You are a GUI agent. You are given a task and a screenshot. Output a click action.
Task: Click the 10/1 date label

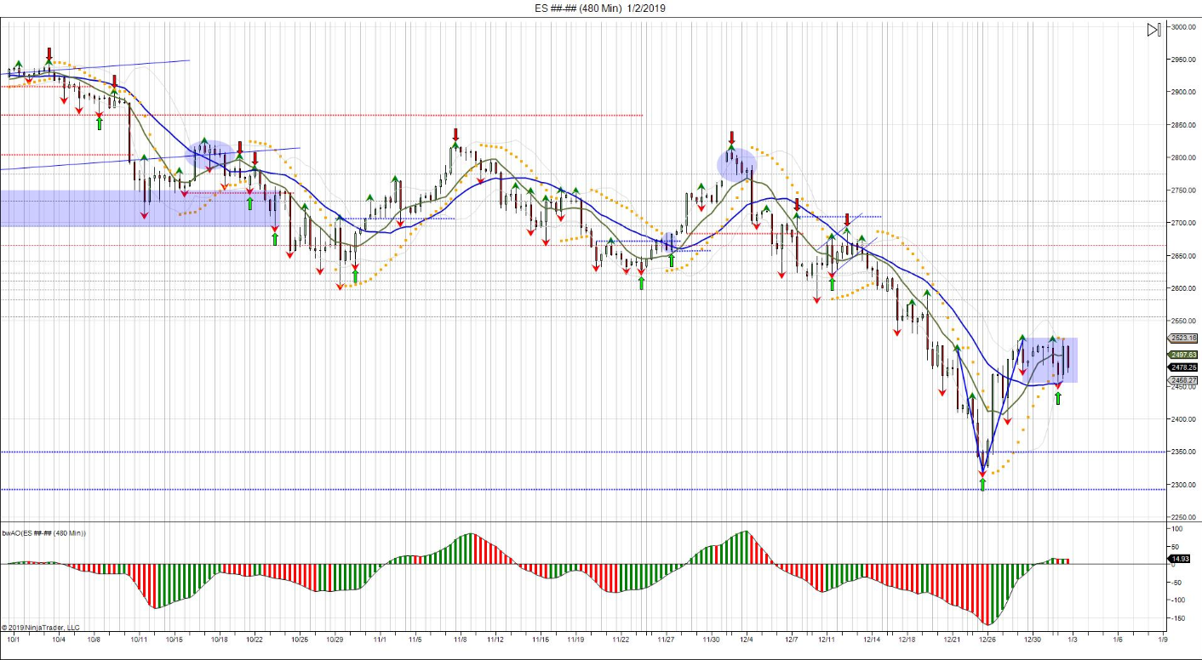point(14,639)
